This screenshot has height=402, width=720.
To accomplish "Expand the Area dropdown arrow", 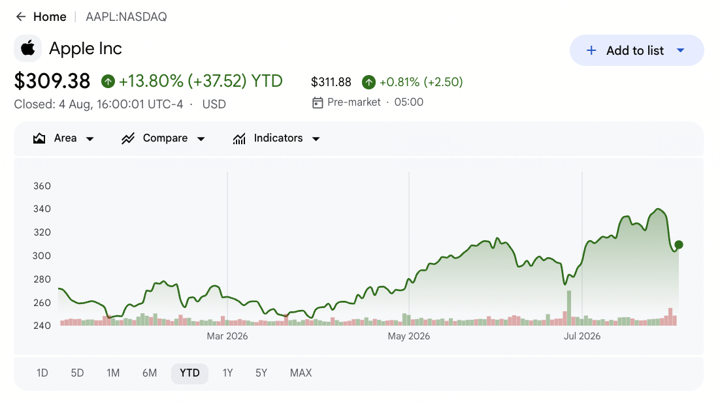I will click(90, 138).
